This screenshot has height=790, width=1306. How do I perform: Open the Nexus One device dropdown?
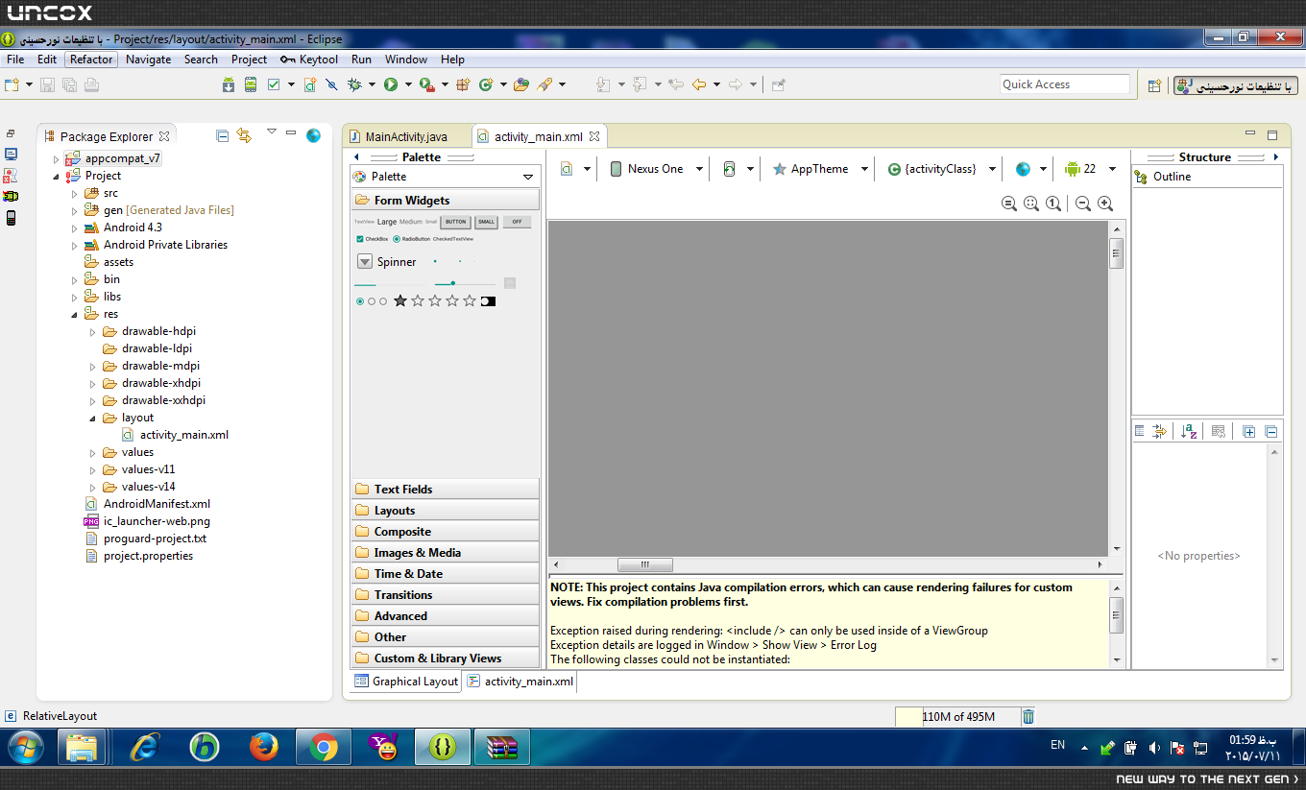pyautogui.click(x=657, y=169)
